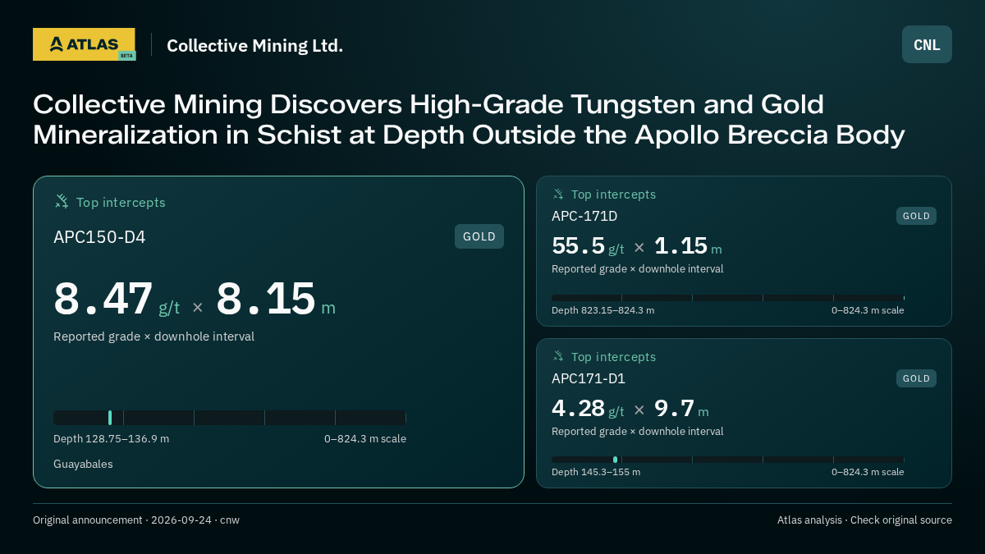985x554 pixels.
Task: Click the pickaxe icon in the APC150-D4 card
Action: click(62, 201)
